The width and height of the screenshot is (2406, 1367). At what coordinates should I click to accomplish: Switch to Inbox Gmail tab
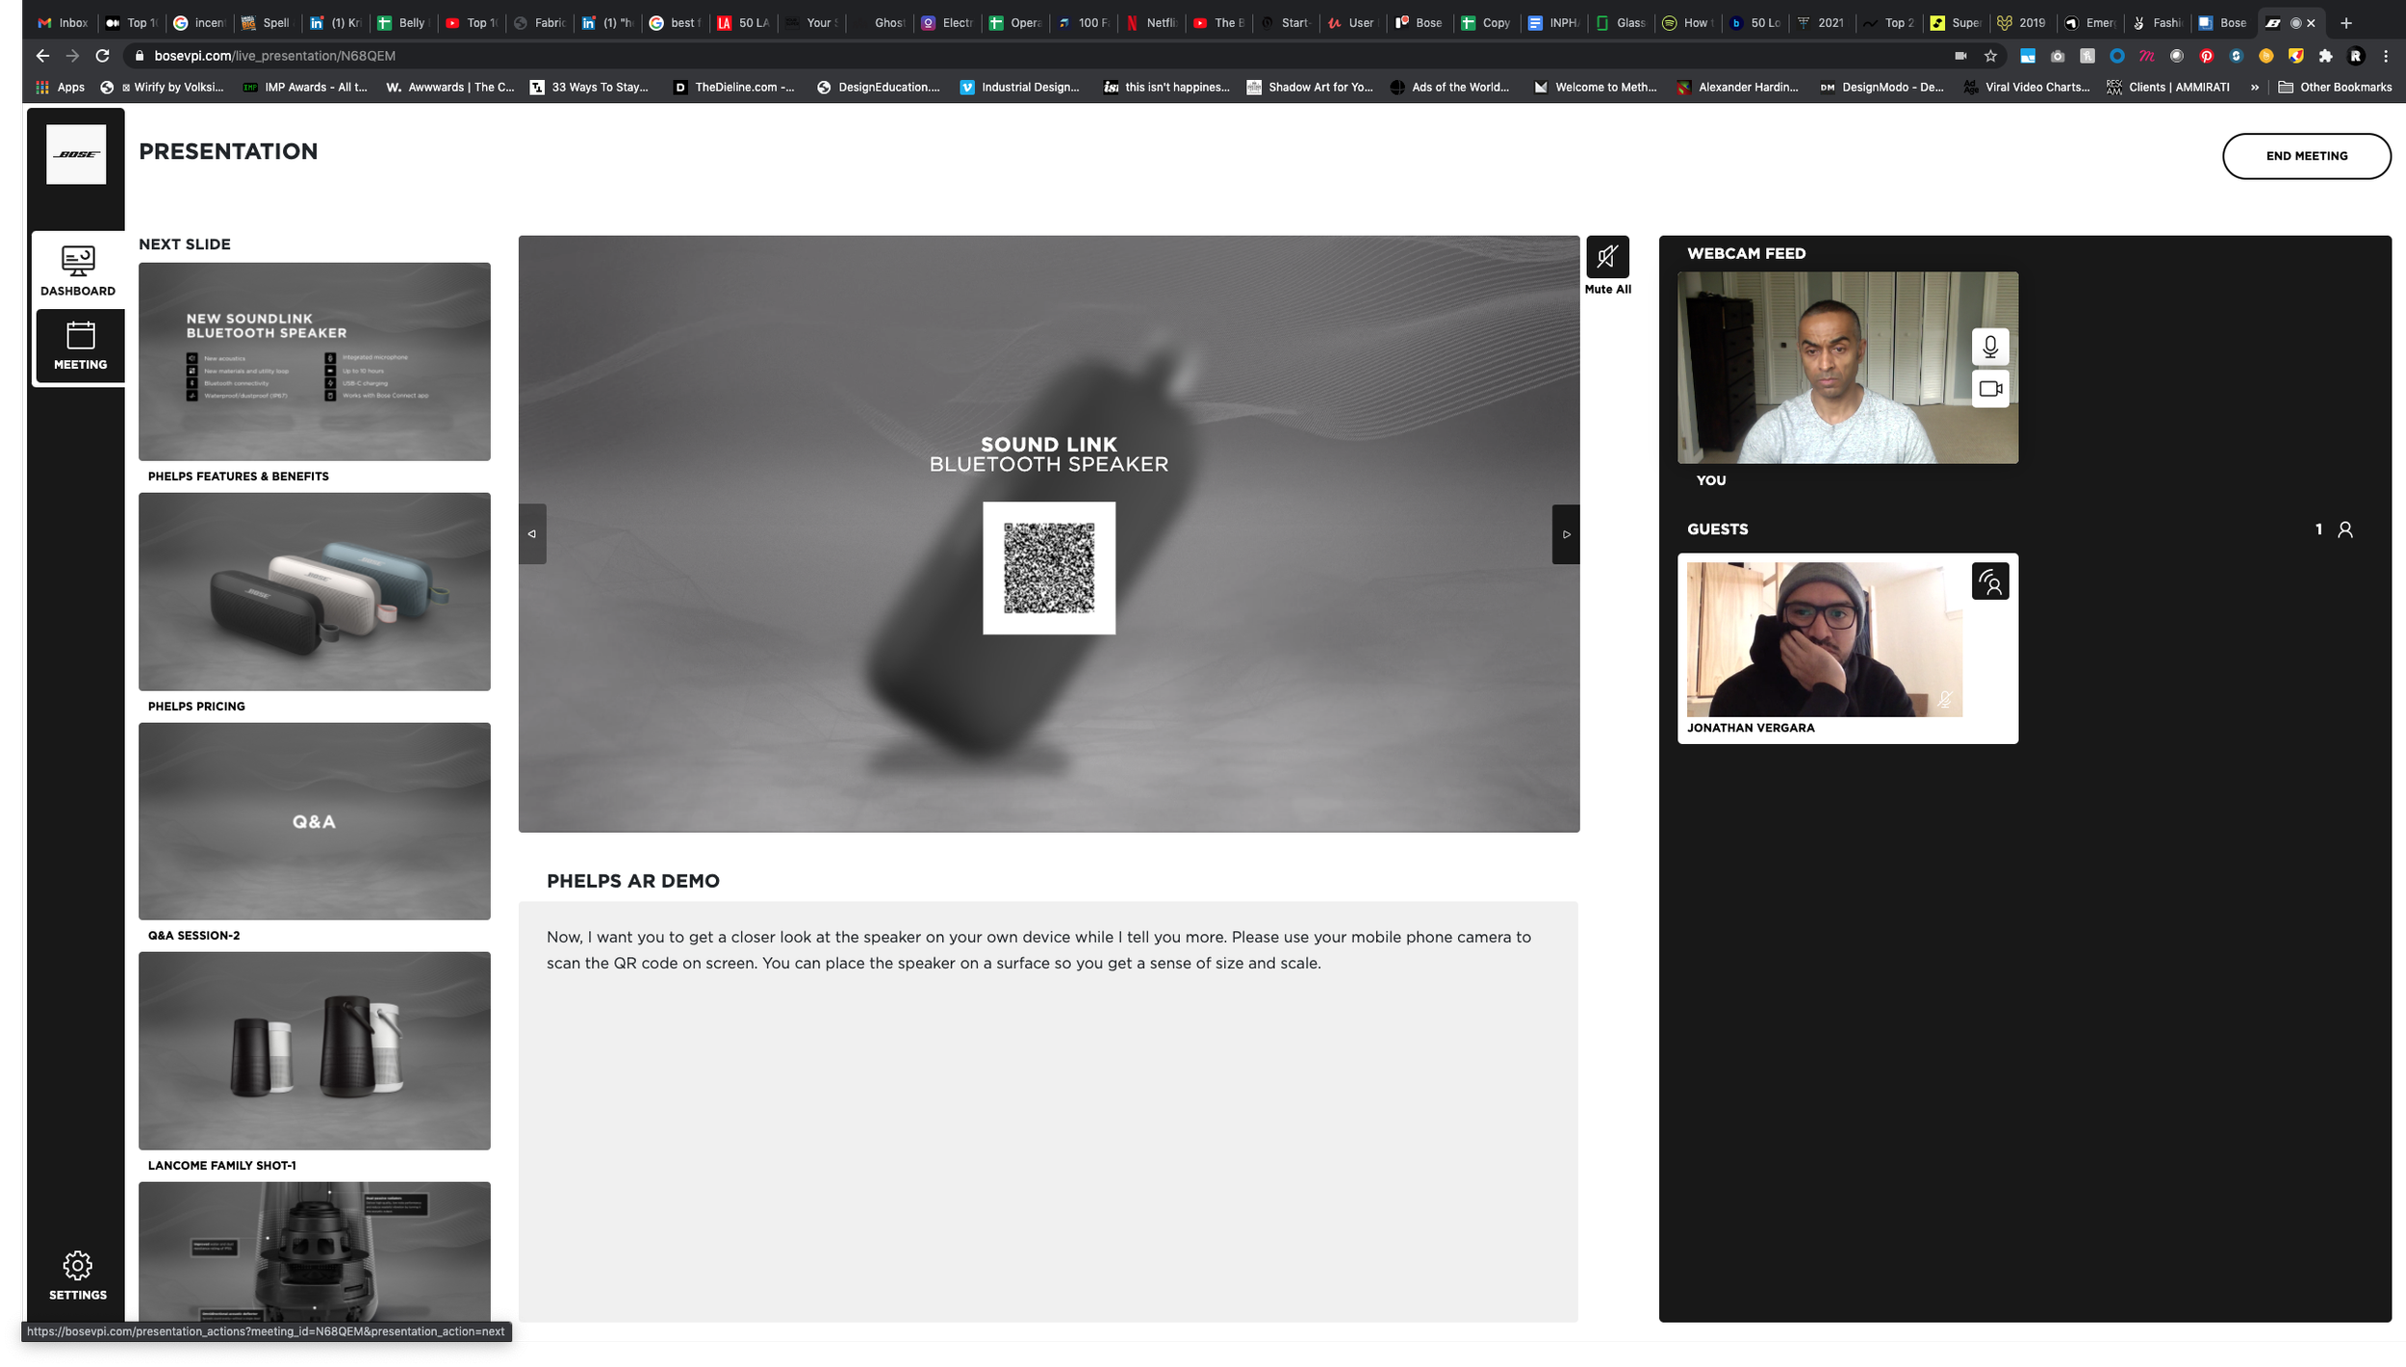point(64,23)
